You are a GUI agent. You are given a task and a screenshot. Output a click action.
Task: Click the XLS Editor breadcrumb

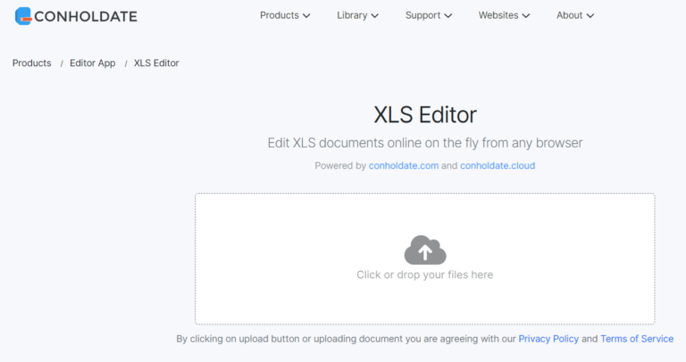(x=156, y=63)
